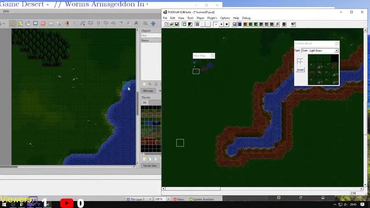This screenshot has height=208, width=370.
Task: Open Player menu in PUDDraft
Action: 201,18
